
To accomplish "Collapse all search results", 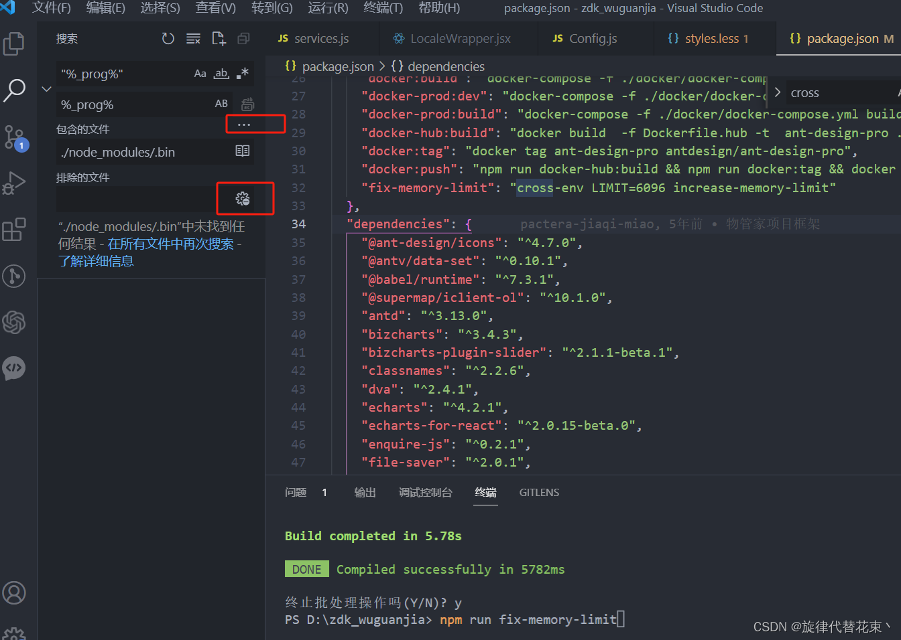I will tap(243, 39).
